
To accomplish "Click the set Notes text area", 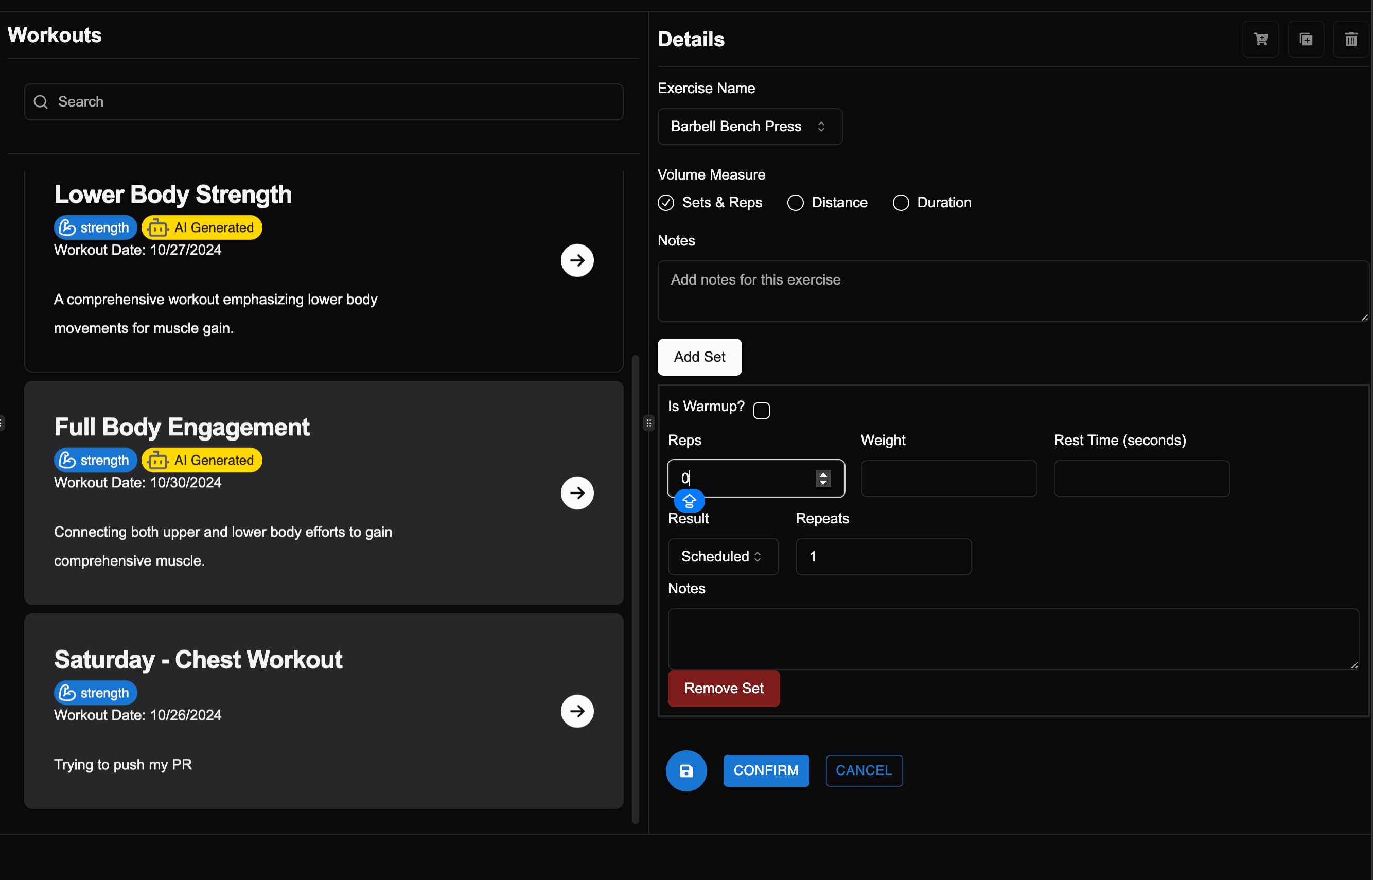I will click(x=1013, y=639).
